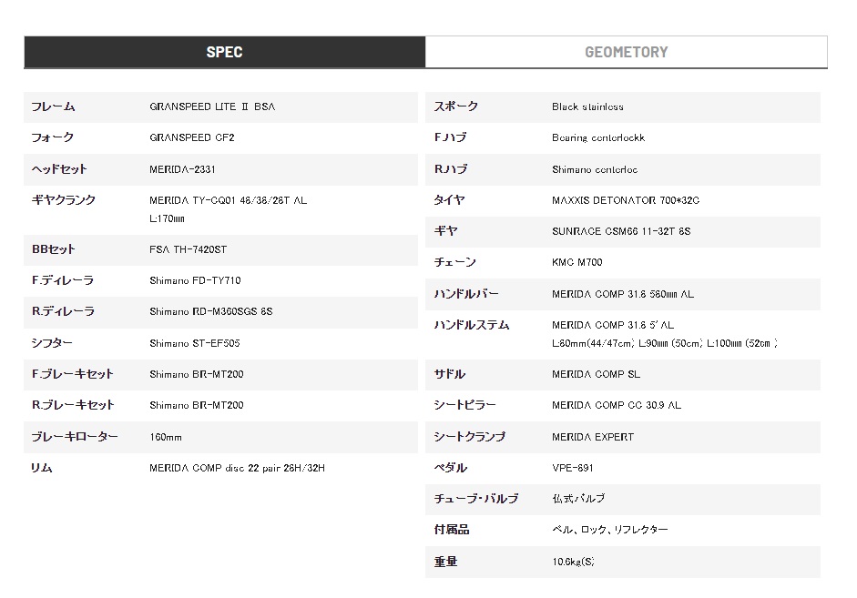Screen dimensions: 857x598
Task: Select the シートクランプ label
Action: tap(470, 436)
